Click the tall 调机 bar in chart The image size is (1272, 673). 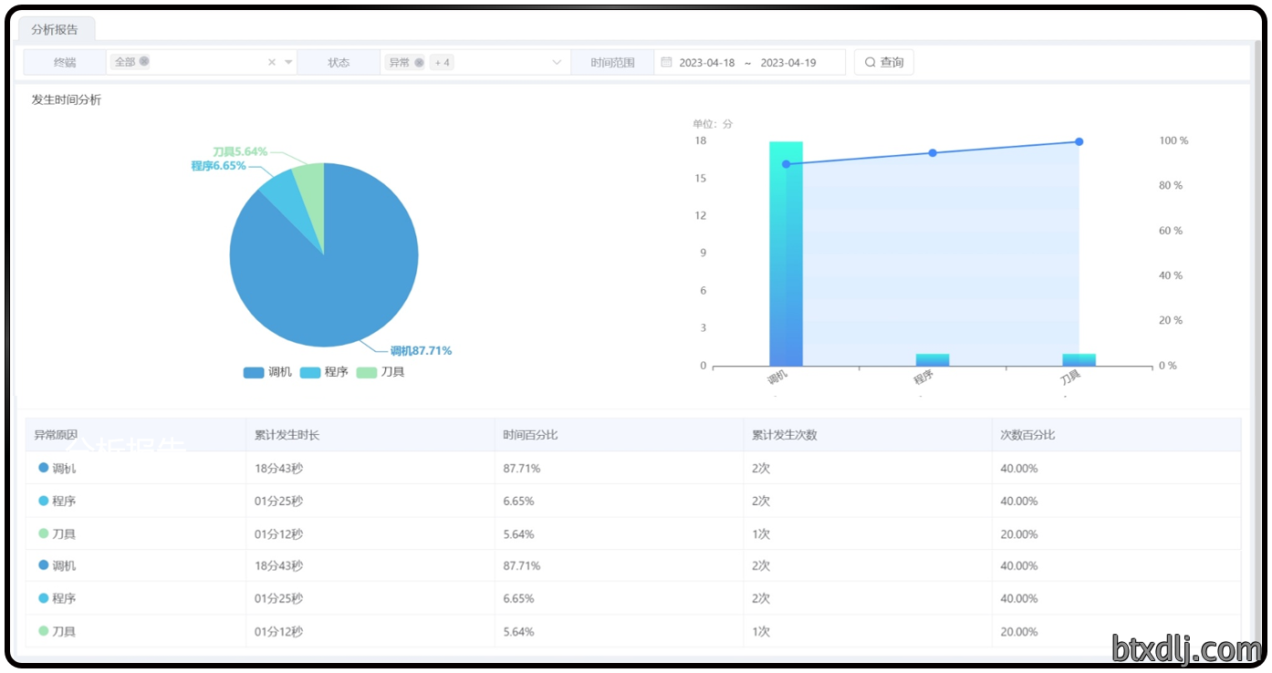[x=786, y=254]
